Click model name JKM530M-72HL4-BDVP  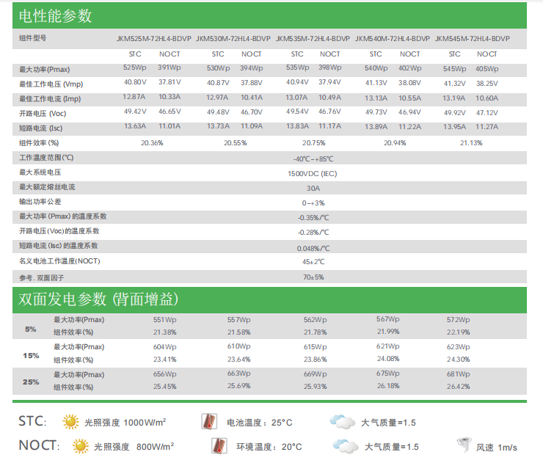tap(233, 39)
